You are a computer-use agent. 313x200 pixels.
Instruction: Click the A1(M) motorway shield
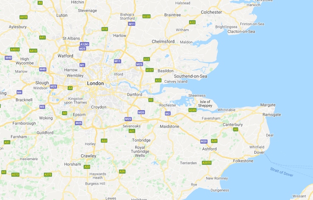85,44
